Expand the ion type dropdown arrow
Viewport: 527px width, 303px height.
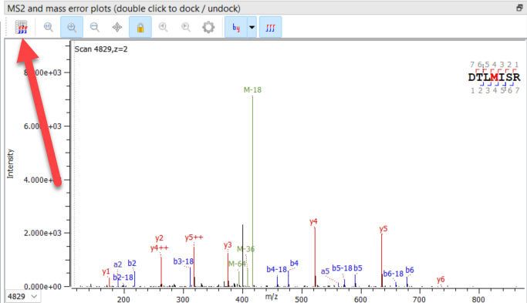pyautogui.click(x=252, y=27)
